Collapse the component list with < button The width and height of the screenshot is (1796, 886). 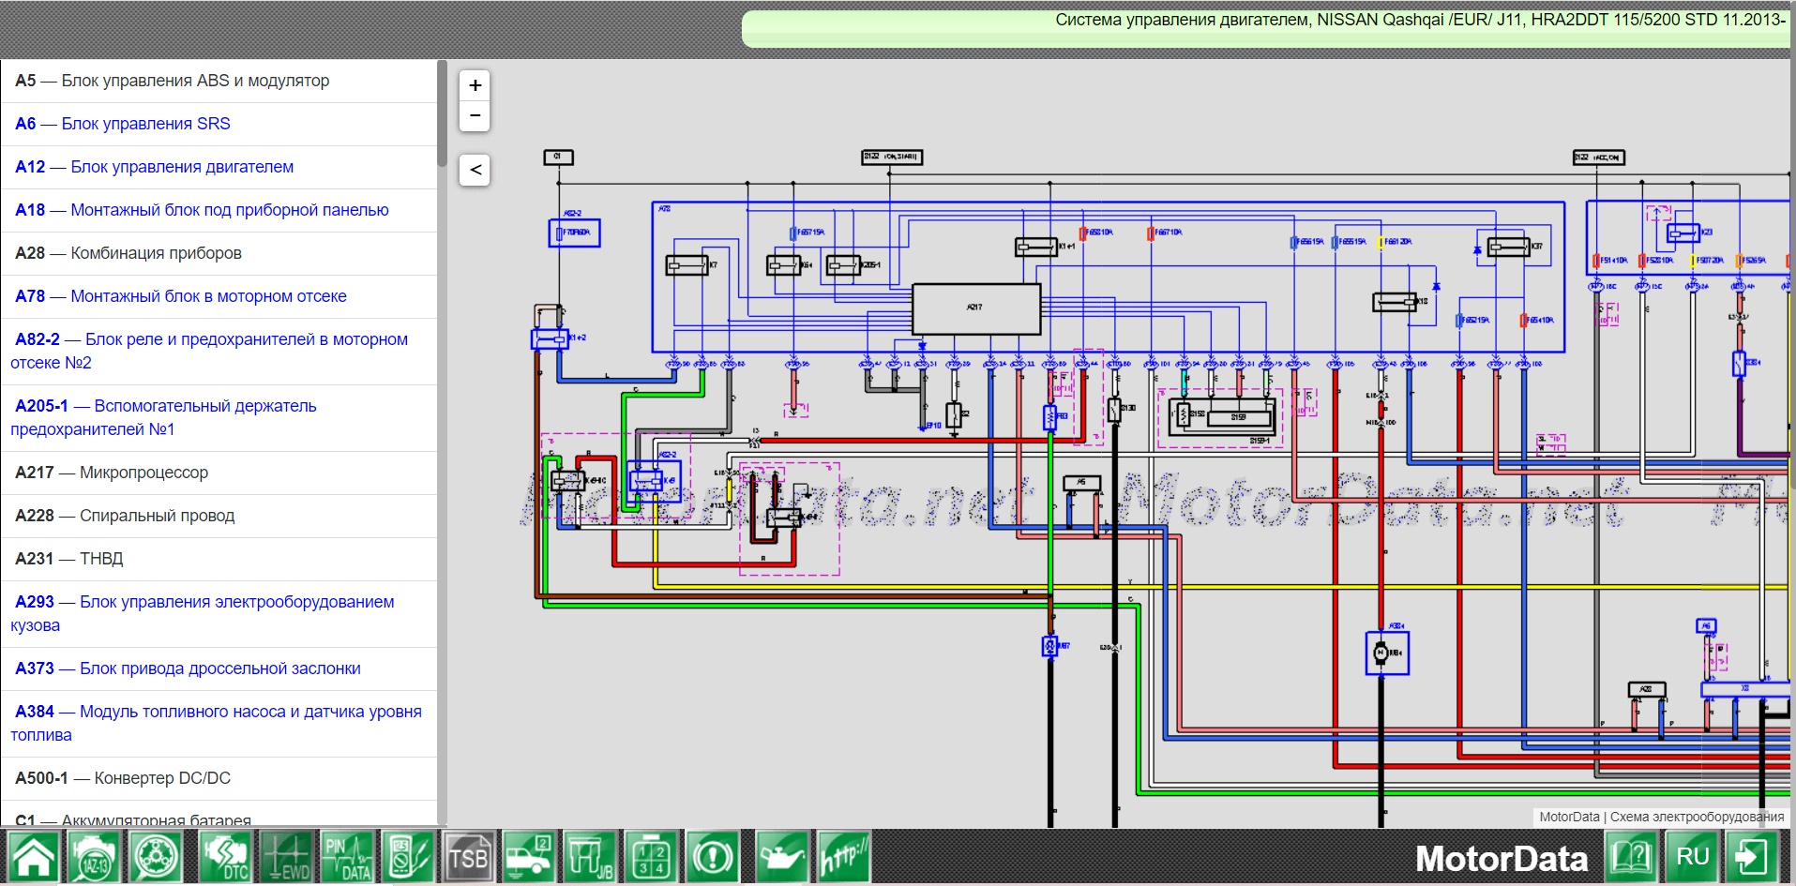[475, 170]
